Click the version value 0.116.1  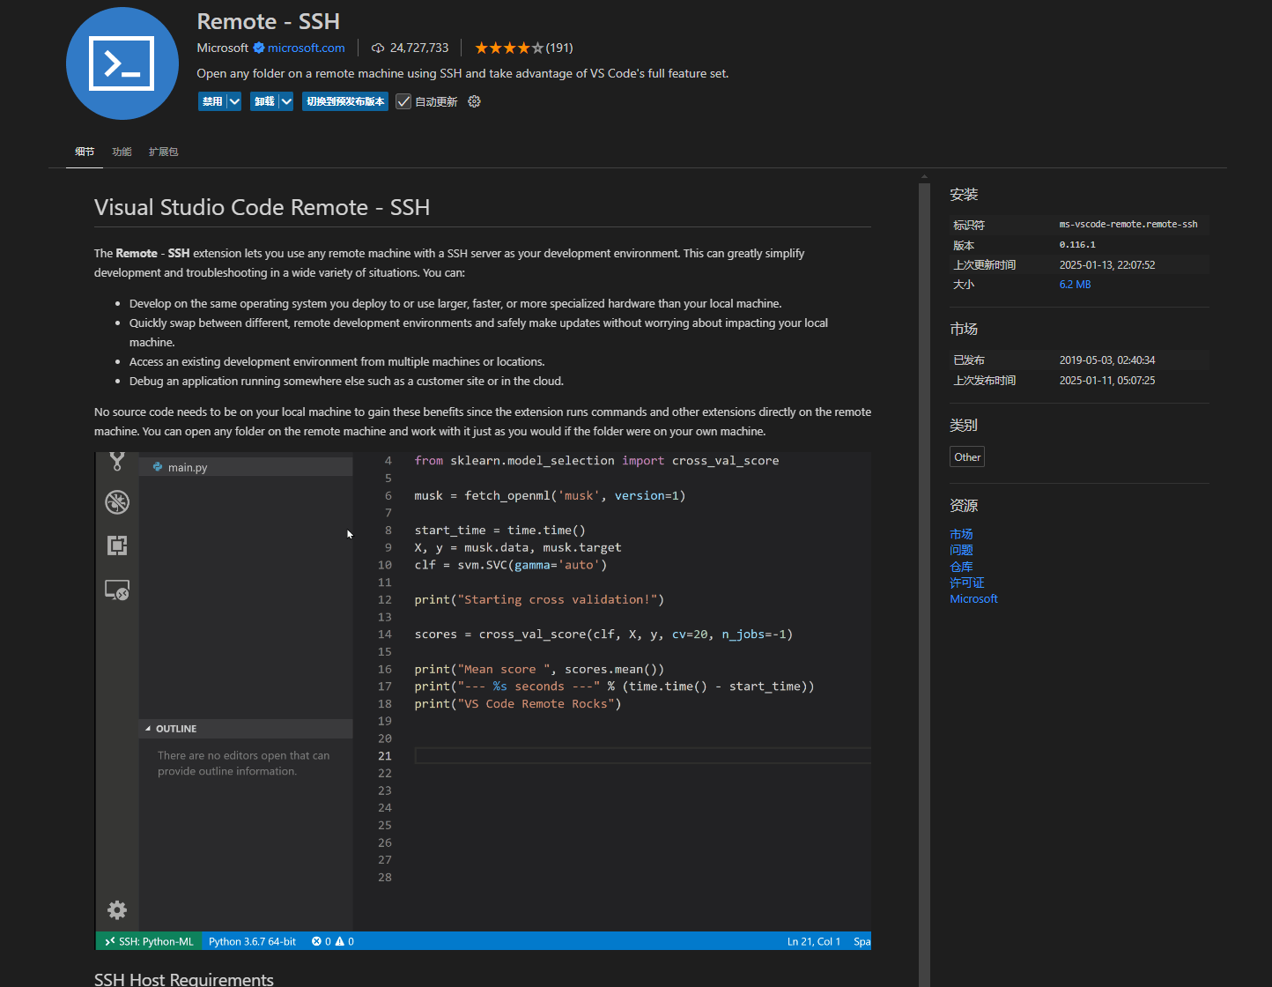(x=1077, y=245)
